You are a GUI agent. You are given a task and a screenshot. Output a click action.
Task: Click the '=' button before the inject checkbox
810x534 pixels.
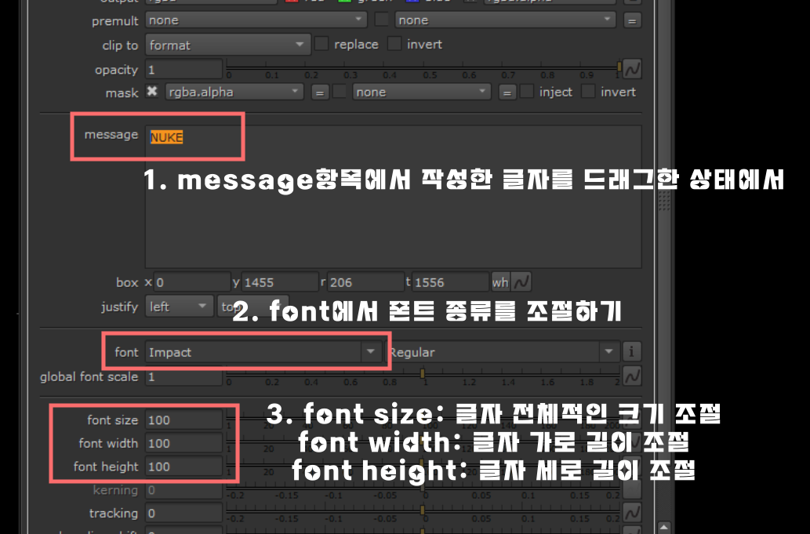point(507,93)
